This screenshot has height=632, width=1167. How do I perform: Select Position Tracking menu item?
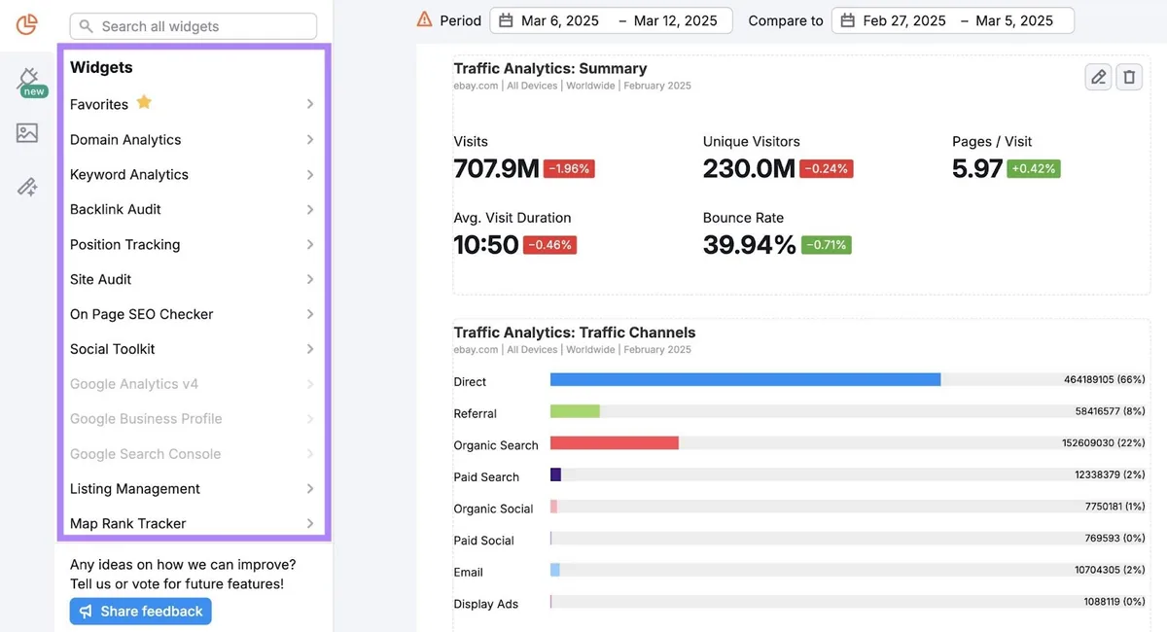124,245
